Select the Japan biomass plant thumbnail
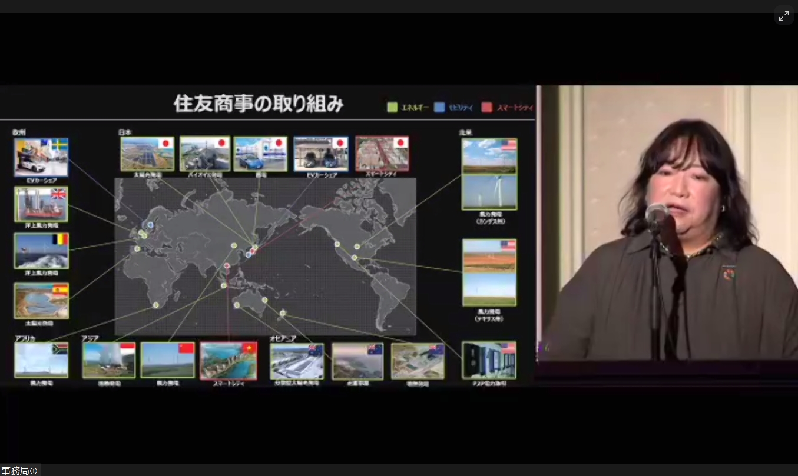Screen dimensions: 798x476 205,154
